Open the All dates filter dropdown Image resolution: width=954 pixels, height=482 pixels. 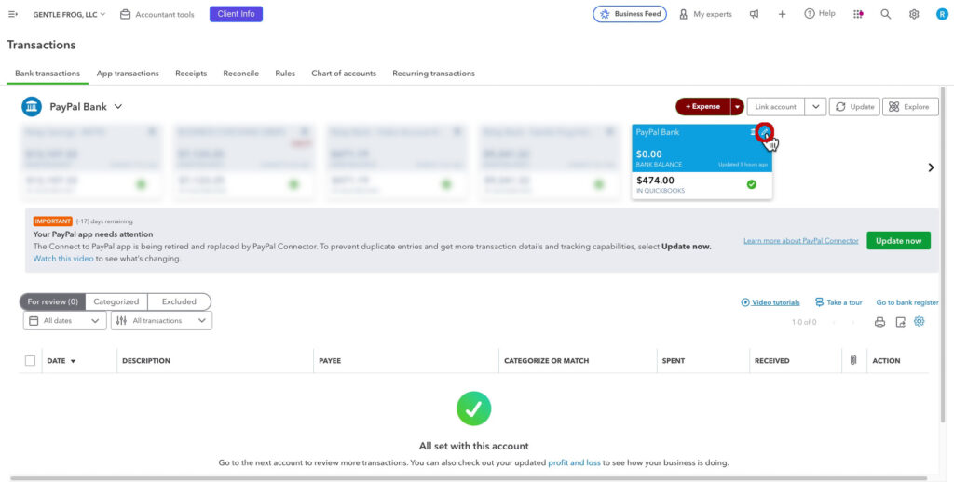point(65,320)
